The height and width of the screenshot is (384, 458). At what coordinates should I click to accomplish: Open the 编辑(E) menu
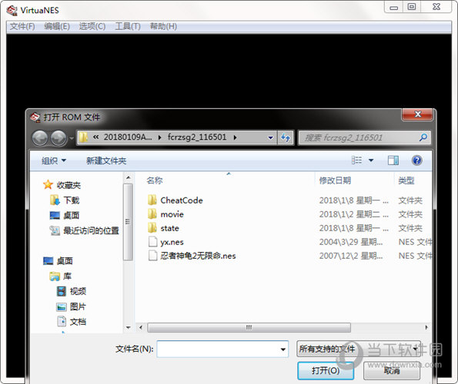(x=57, y=27)
